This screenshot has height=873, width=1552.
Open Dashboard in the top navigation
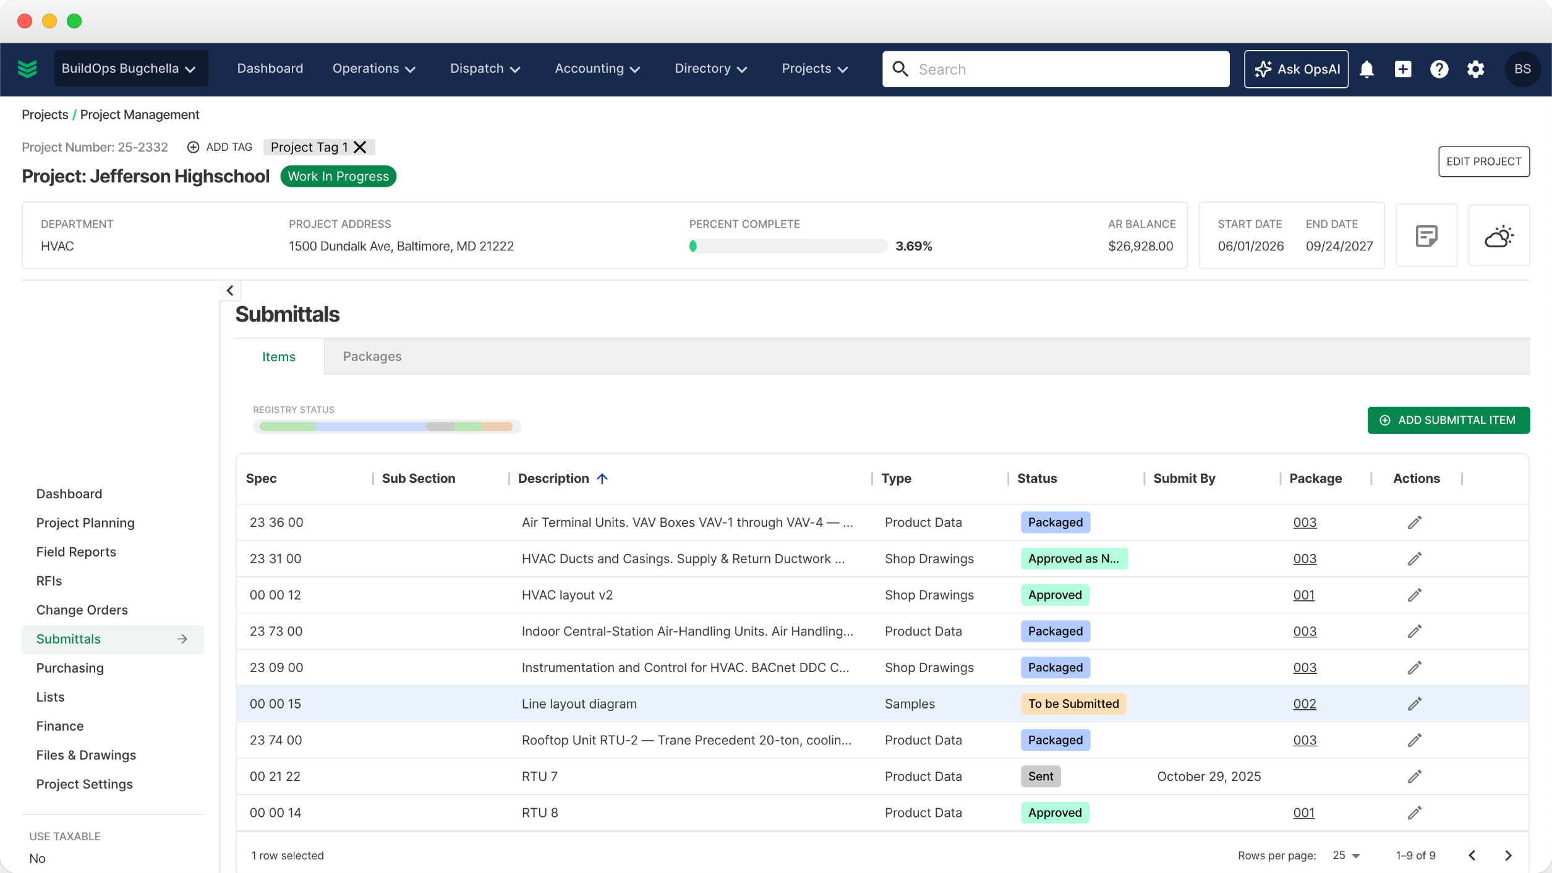tap(270, 69)
